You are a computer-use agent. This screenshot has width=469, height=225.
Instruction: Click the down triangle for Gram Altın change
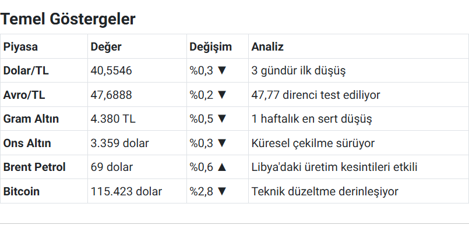click(221, 119)
